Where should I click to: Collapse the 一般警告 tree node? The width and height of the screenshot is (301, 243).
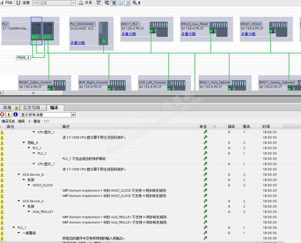[x=19, y=233]
